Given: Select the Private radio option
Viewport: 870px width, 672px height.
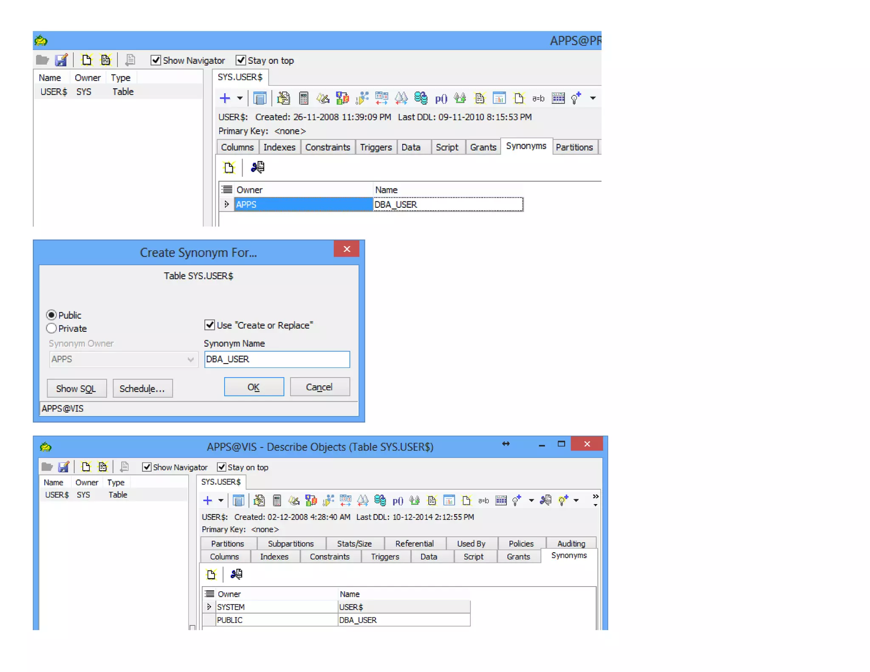Looking at the screenshot, I should point(51,328).
